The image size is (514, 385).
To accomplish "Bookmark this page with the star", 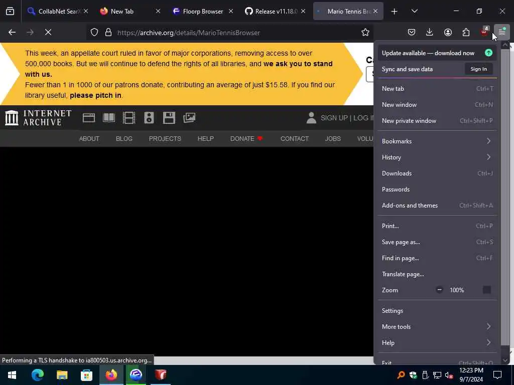I will click(365, 32).
